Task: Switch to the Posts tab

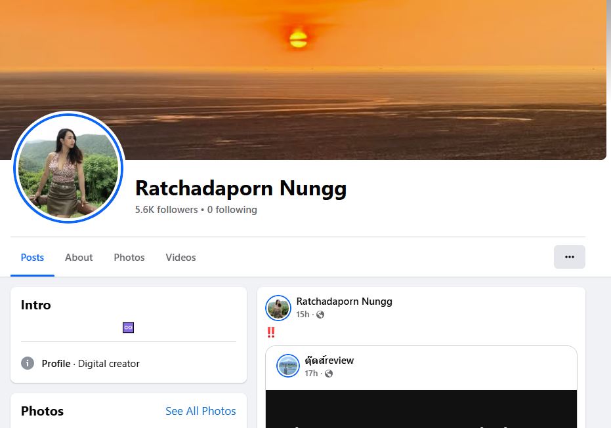Action: (32, 258)
